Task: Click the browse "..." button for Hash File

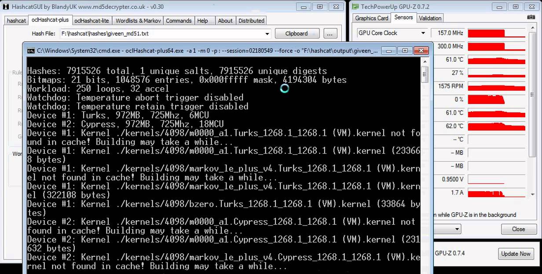Action: pyautogui.click(x=330, y=33)
